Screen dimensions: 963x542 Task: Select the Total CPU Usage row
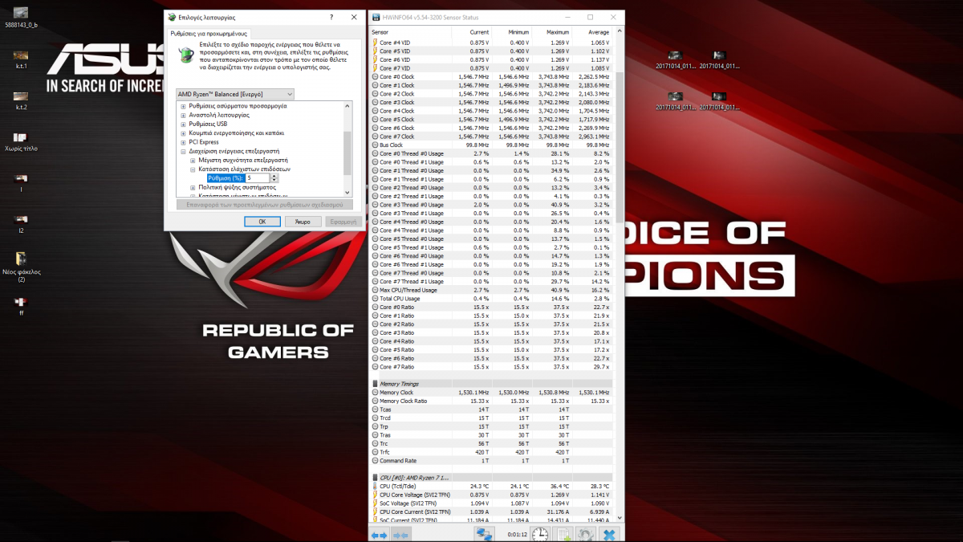[491, 299]
